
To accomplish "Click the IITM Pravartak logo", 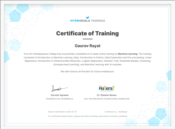I will click(107, 89).
